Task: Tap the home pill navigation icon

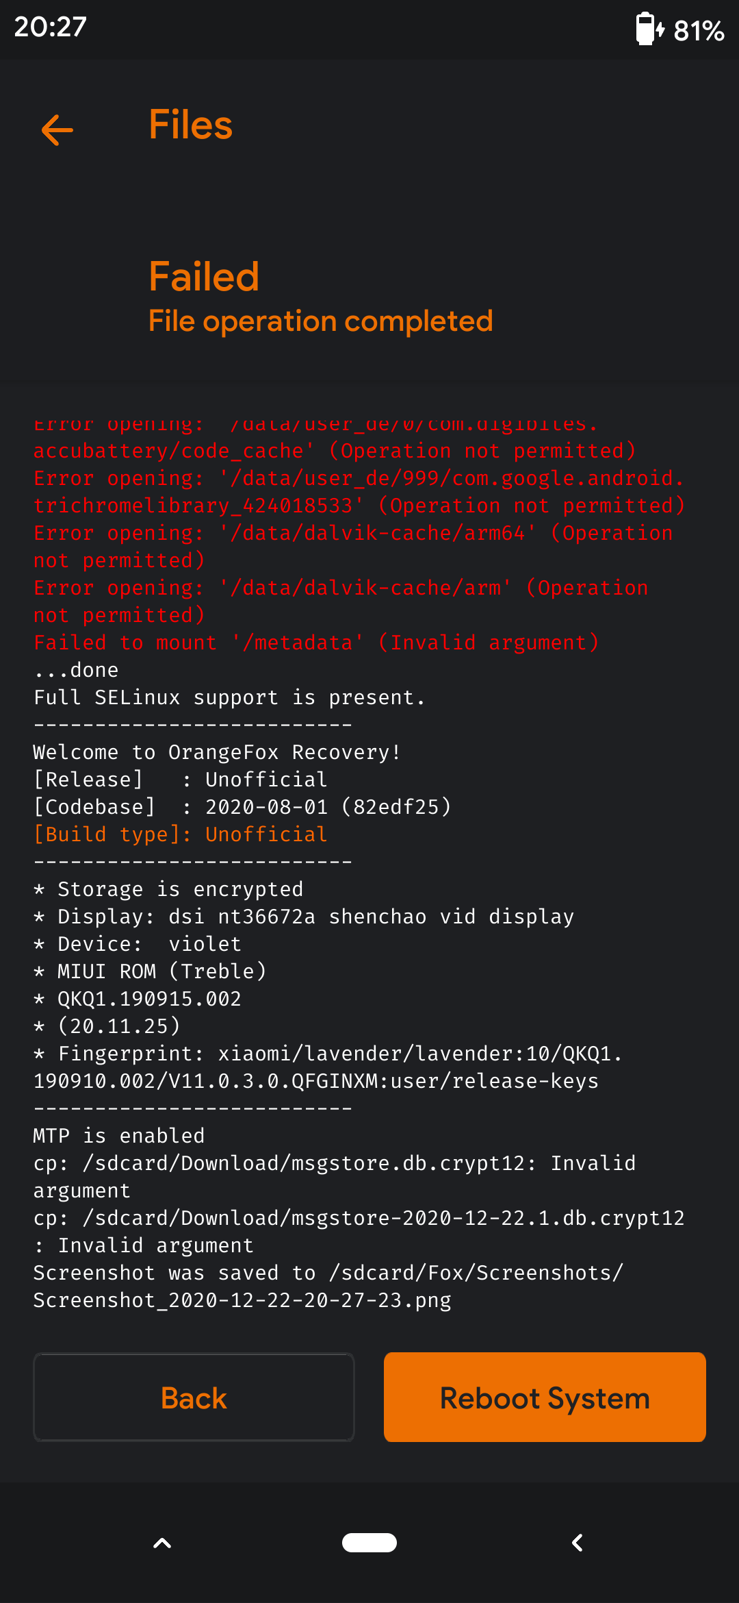Action: pos(369,1543)
